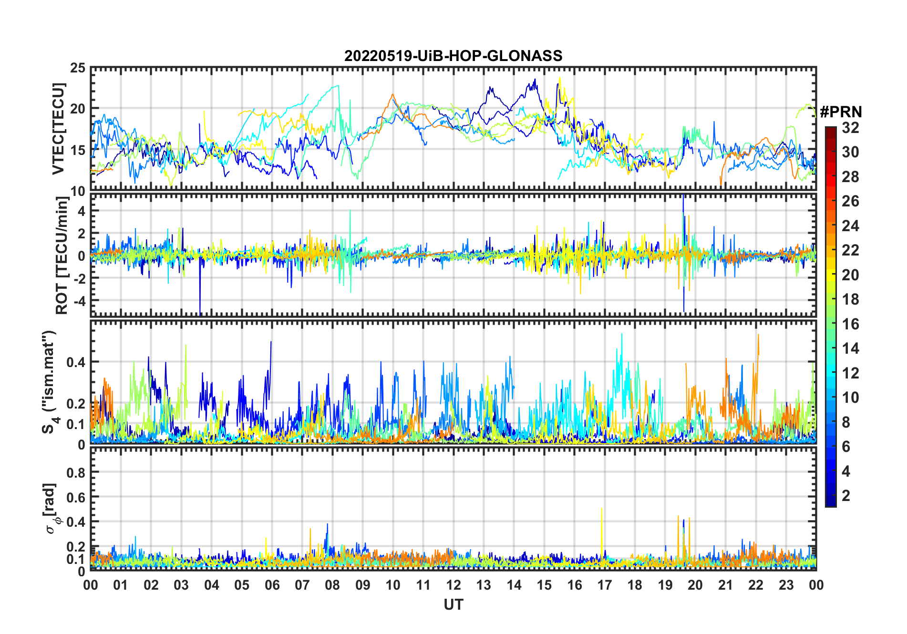This screenshot has width=907, height=634.
Task: Click VTEC panel y-tick label 15
Action: pyautogui.click(x=78, y=150)
